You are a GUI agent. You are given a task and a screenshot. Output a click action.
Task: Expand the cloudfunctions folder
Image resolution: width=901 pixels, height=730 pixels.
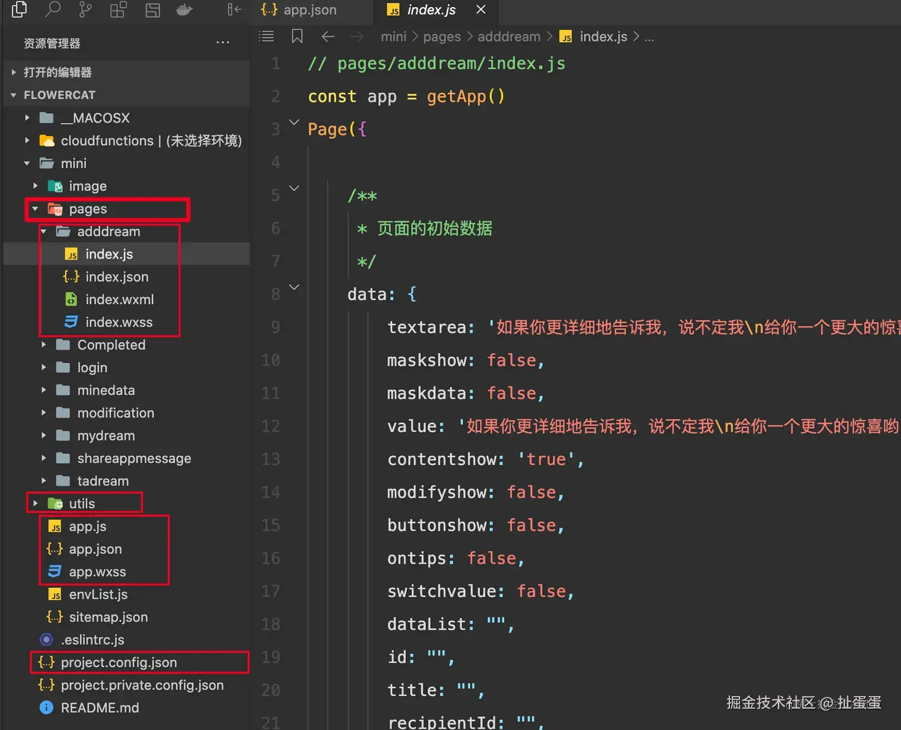27,141
